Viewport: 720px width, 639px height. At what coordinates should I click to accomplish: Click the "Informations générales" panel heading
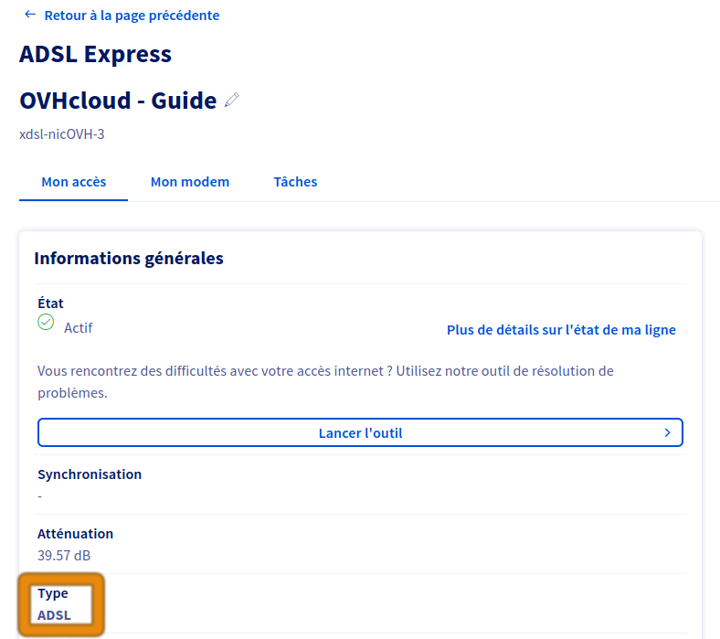[x=129, y=259]
